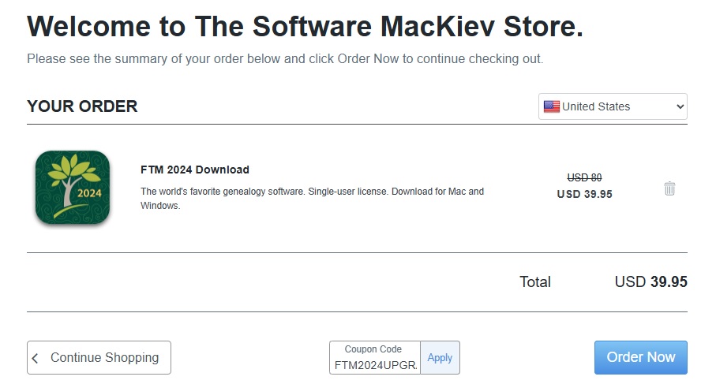Viewport: 716px width, 384px height.
Task: Click the bold total amount USD 39.95
Action: click(650, 281)
